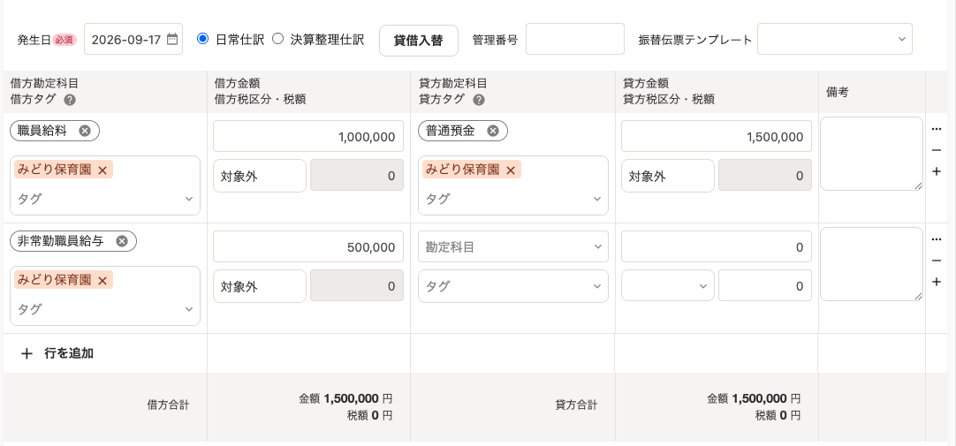The width and height of the screenshot is (956, 446).
Task: Click the 備考 column header
Action: [x=837, y=92]
